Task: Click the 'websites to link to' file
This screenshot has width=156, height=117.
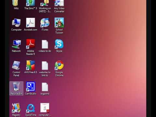Action: pyautogui.click(x=45, y=69)
